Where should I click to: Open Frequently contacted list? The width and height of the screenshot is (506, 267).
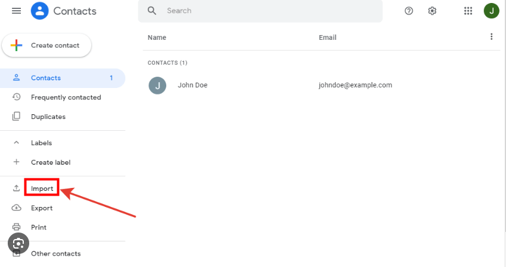point(66,97)
